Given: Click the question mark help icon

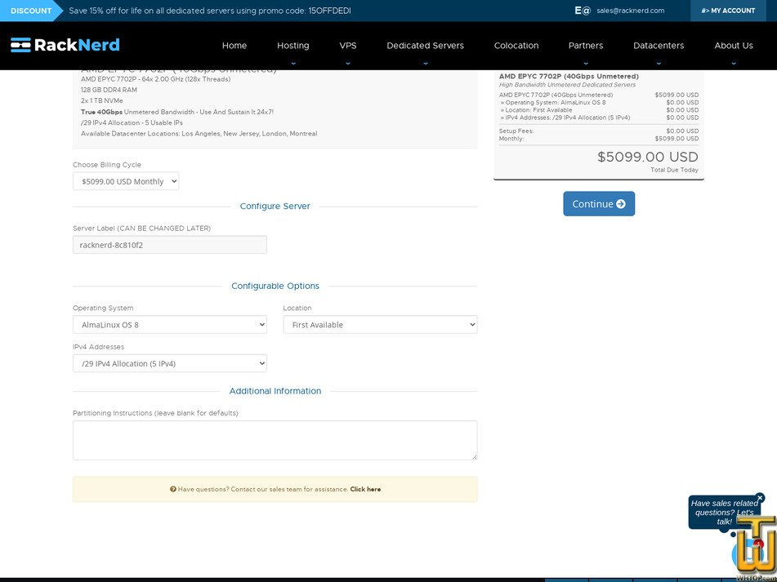Looking at the screenshot, I should click(x=172, y=489).
